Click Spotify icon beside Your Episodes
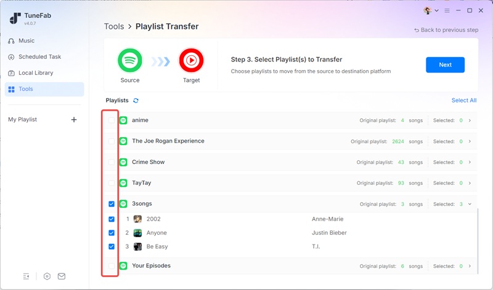 123,266
